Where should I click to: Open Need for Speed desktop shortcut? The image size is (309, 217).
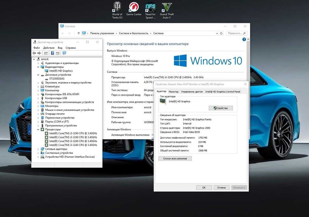[x=150, y=11]
